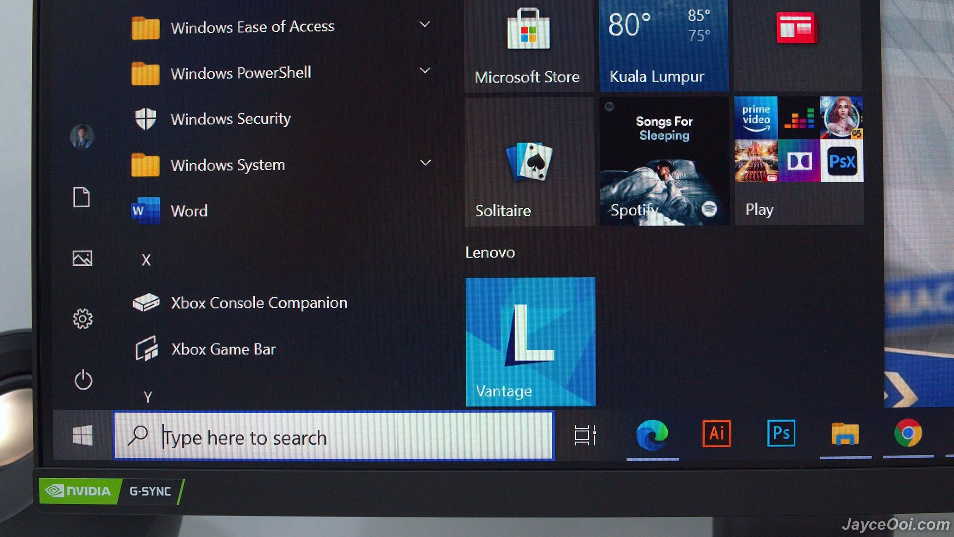This screenshot has height=537, width=954.
Task: Open the Deezer equalizer icon in Play tile
Action: (798, 118)
